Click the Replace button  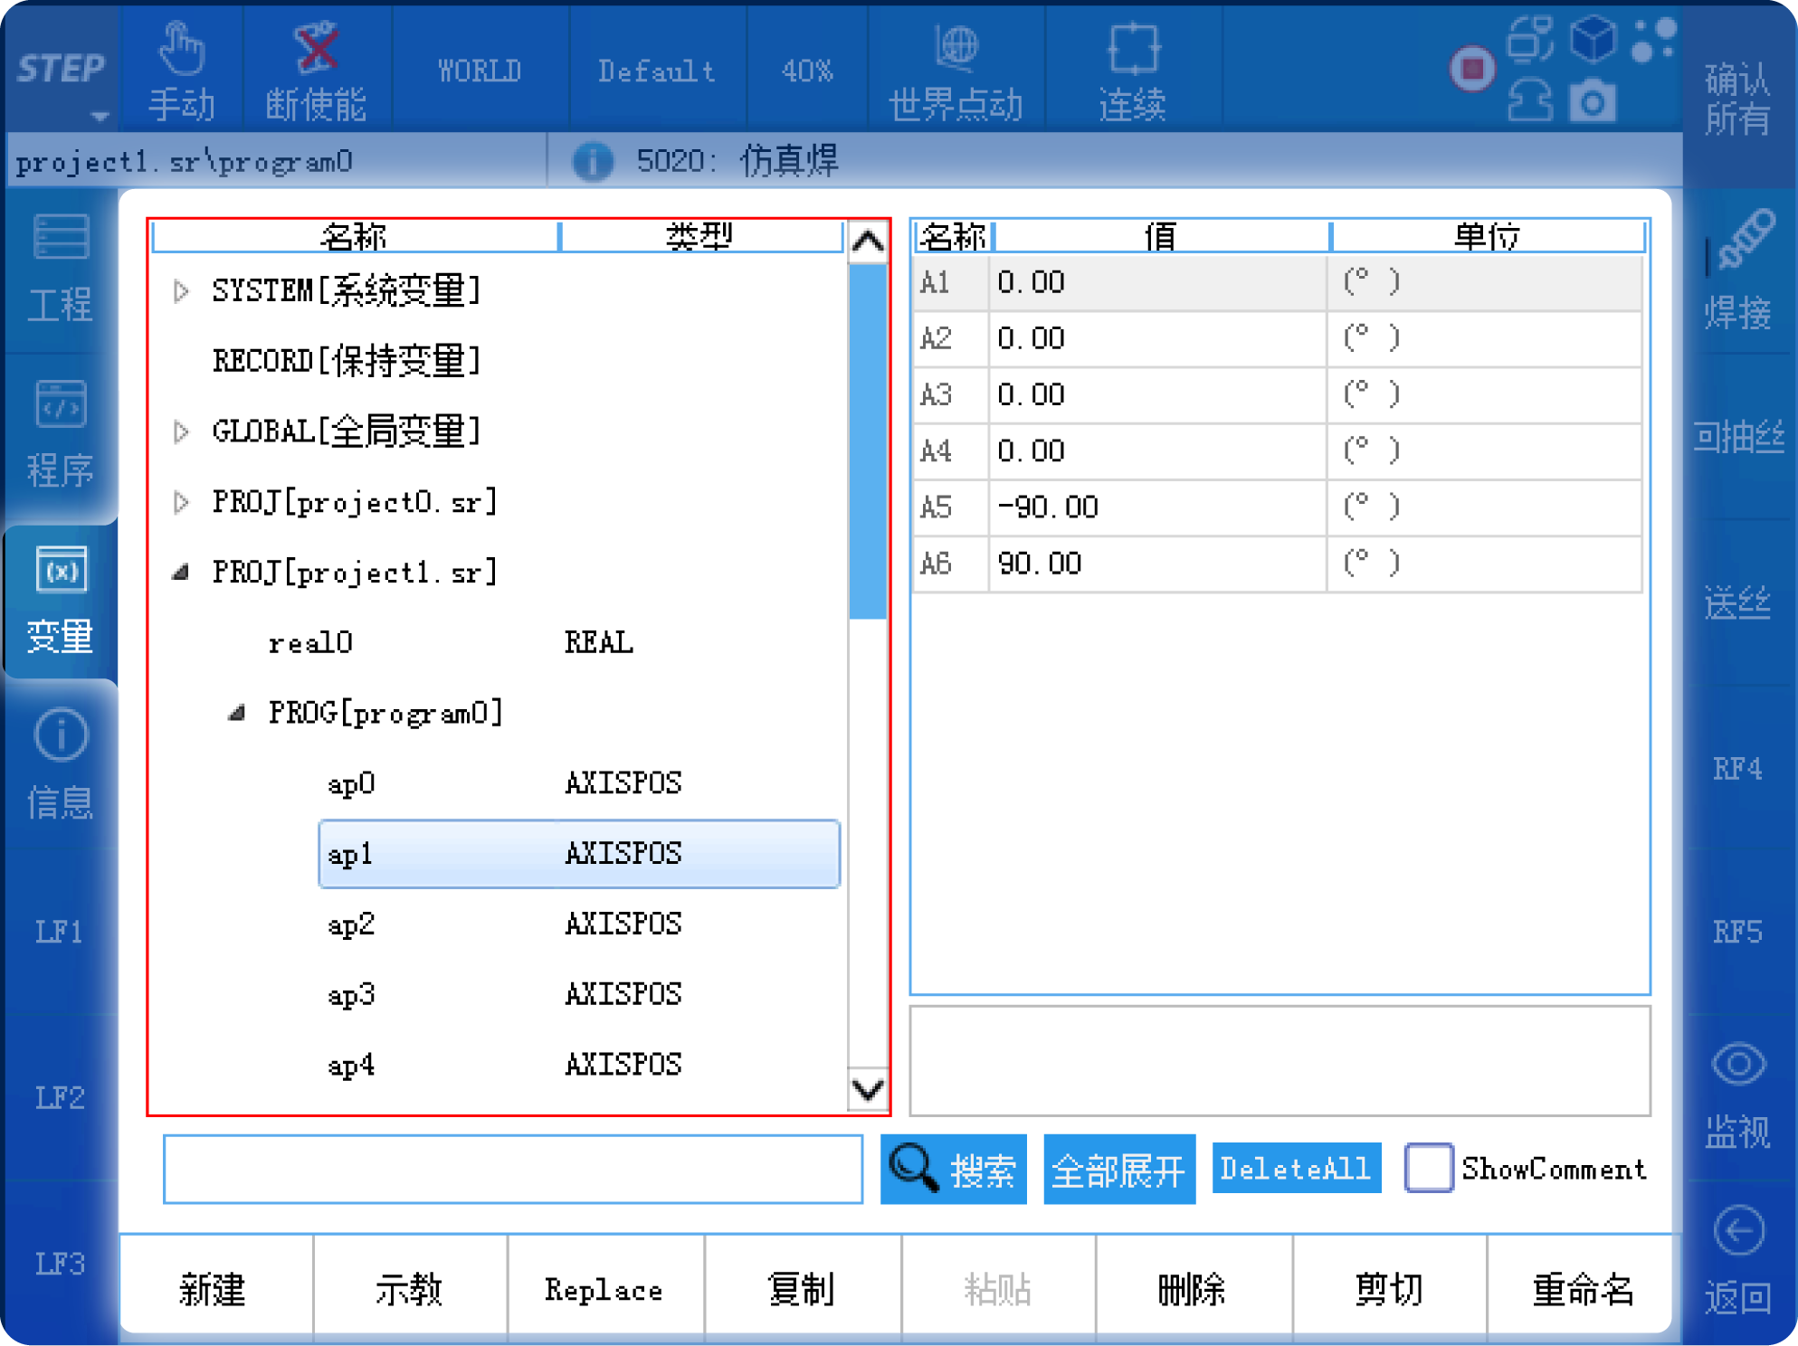point(604,1288)
